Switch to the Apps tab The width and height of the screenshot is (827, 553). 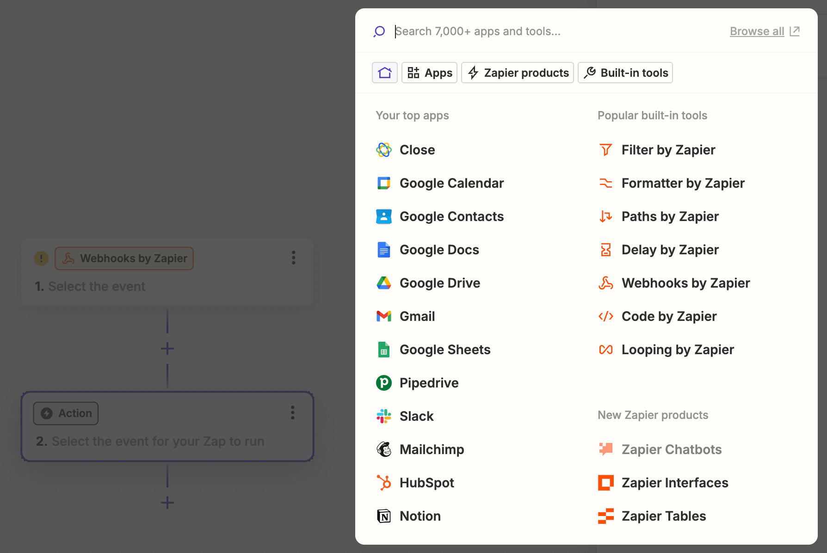429,73
